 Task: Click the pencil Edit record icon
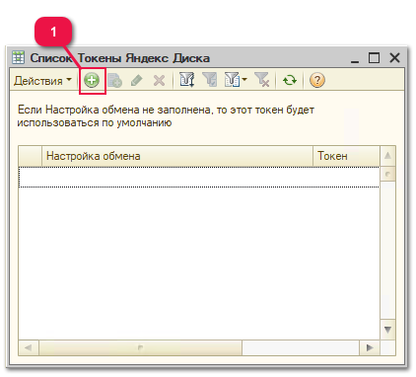pos(137,80)
